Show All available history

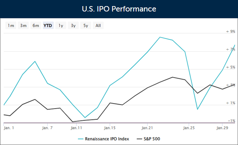98,25
